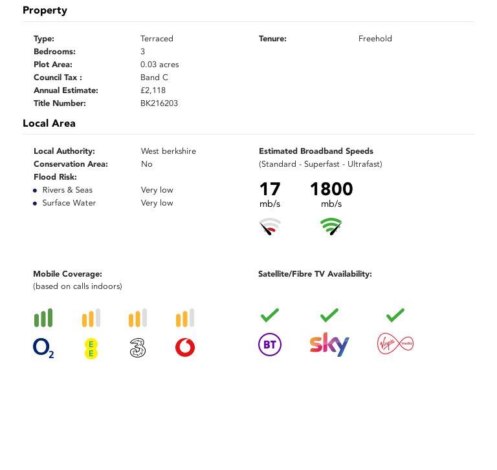Click the O2 network logo
Image resolution: width=497 pixels, height=470 pixels.
point(43,348)
